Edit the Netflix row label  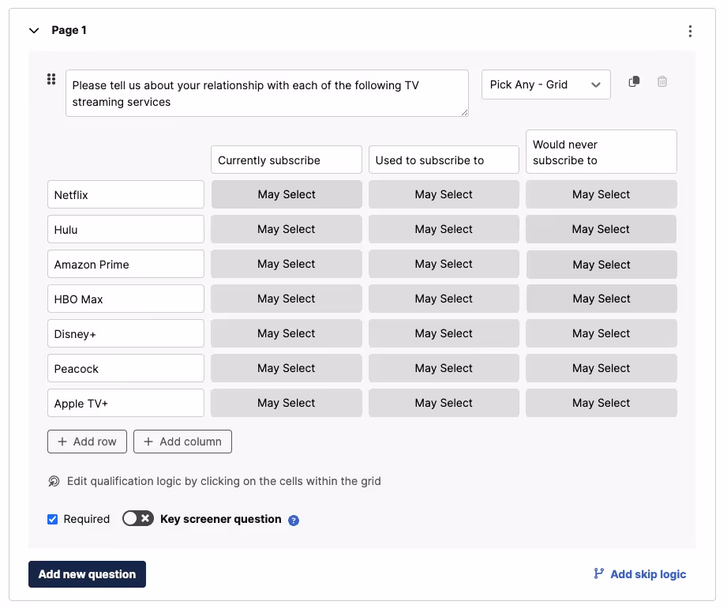coord(126,194)
